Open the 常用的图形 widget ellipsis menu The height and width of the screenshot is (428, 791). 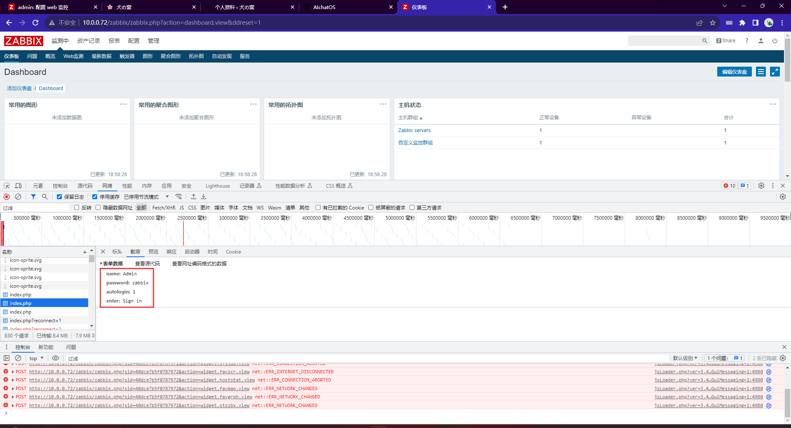[124, 104]
